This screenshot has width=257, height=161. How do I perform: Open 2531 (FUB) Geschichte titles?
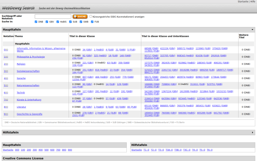click(x=78, y=115)
